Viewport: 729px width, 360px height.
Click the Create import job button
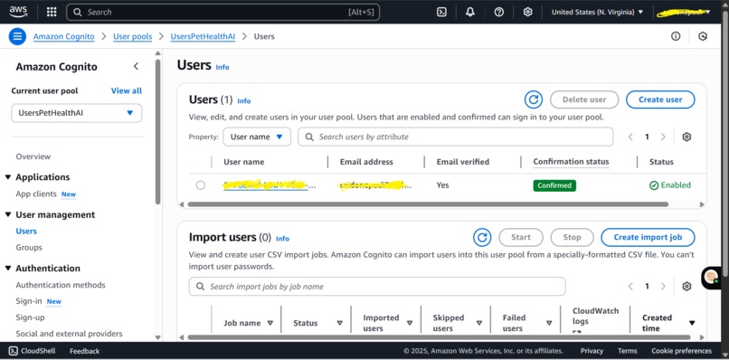[648, 237]
